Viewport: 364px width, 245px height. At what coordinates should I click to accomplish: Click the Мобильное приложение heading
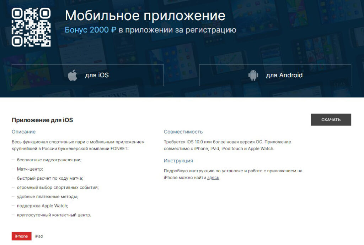(145, 16)
